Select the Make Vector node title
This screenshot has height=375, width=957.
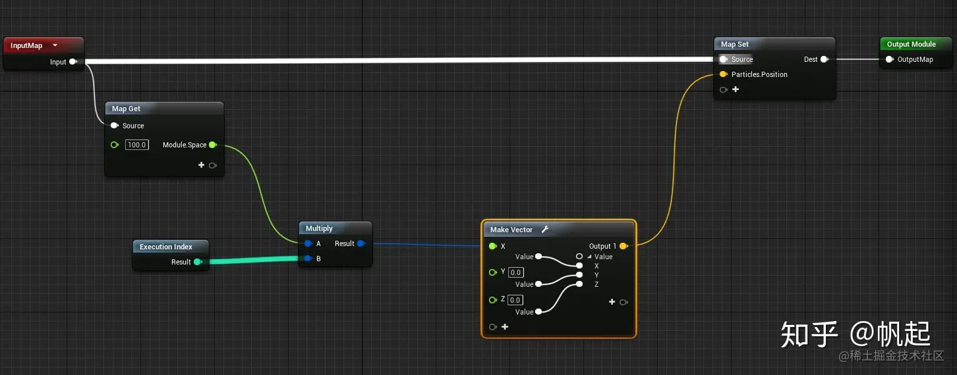click(511, 230)
